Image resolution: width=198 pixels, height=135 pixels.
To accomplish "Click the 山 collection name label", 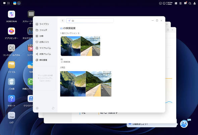I will tap(62, 59).
